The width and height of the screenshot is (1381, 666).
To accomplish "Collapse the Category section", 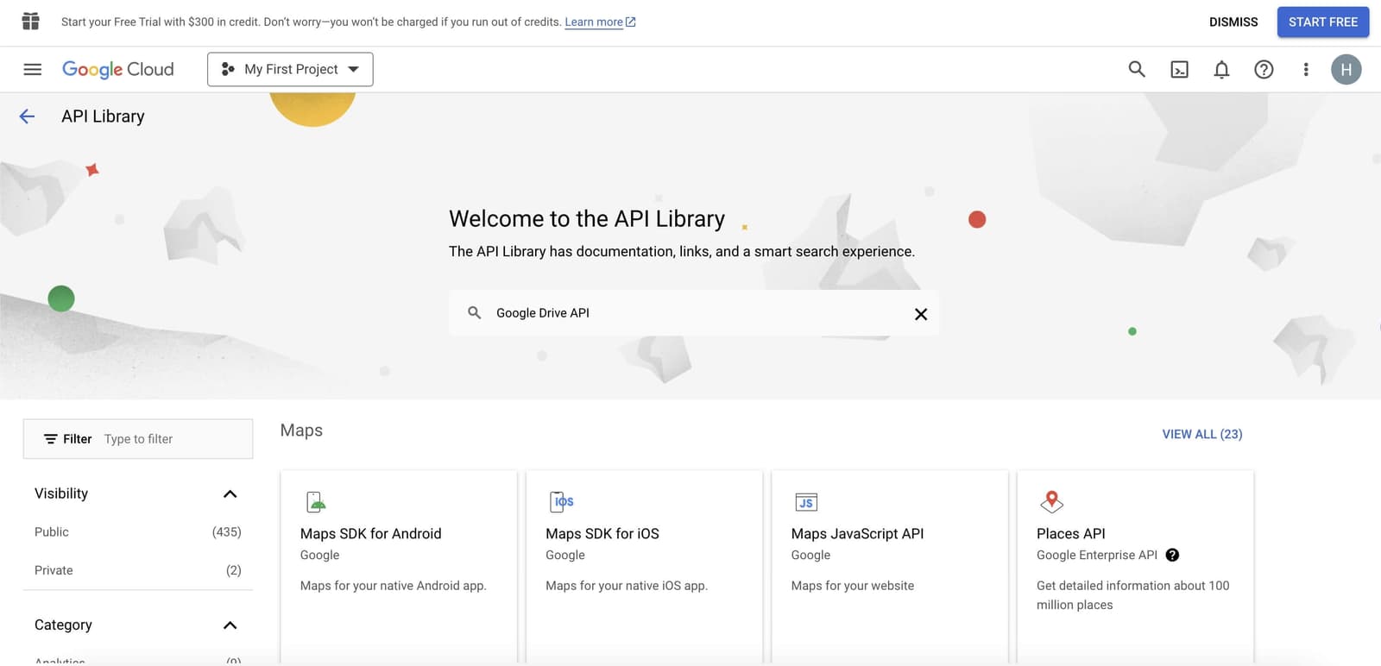I will 230,625.
